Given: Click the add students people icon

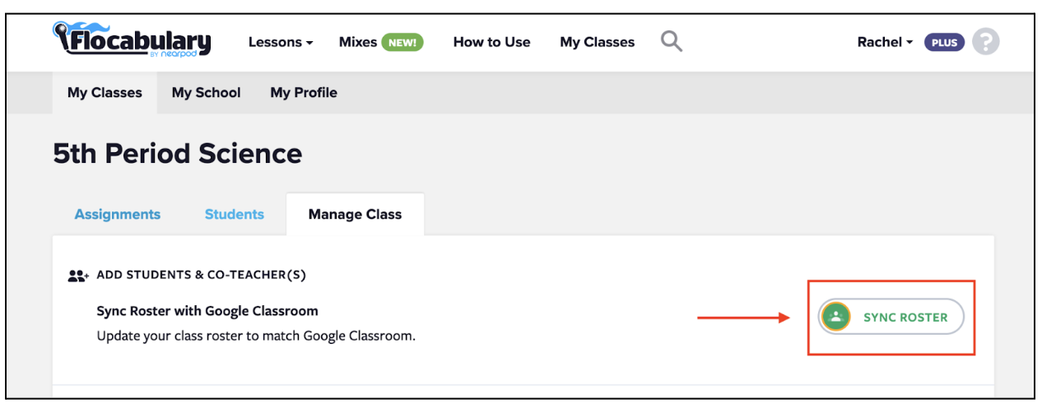Looking at the screenshot, I should (78, 276).
